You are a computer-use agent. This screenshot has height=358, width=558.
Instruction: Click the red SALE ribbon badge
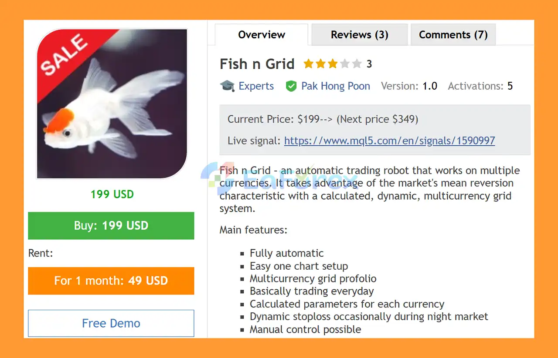[x=65, y=56]
